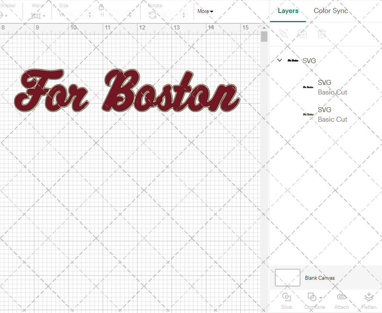Open the More dropdown menu
This screenshot has width=382, height=313.
(x=205, y=11)
